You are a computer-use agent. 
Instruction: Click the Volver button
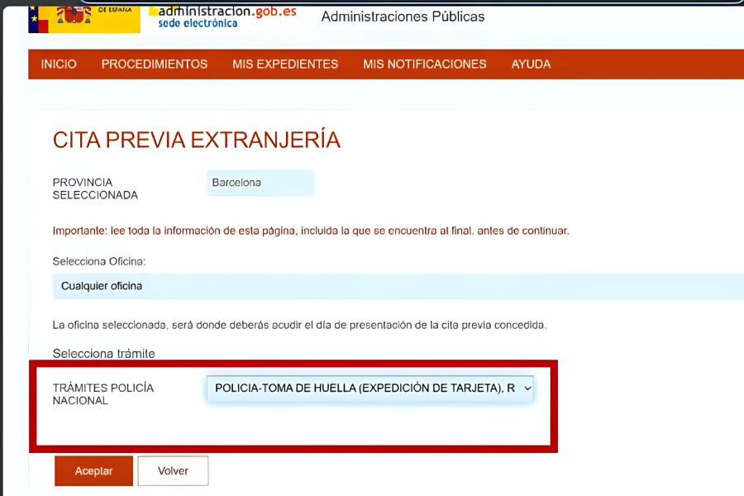(174, 471)
